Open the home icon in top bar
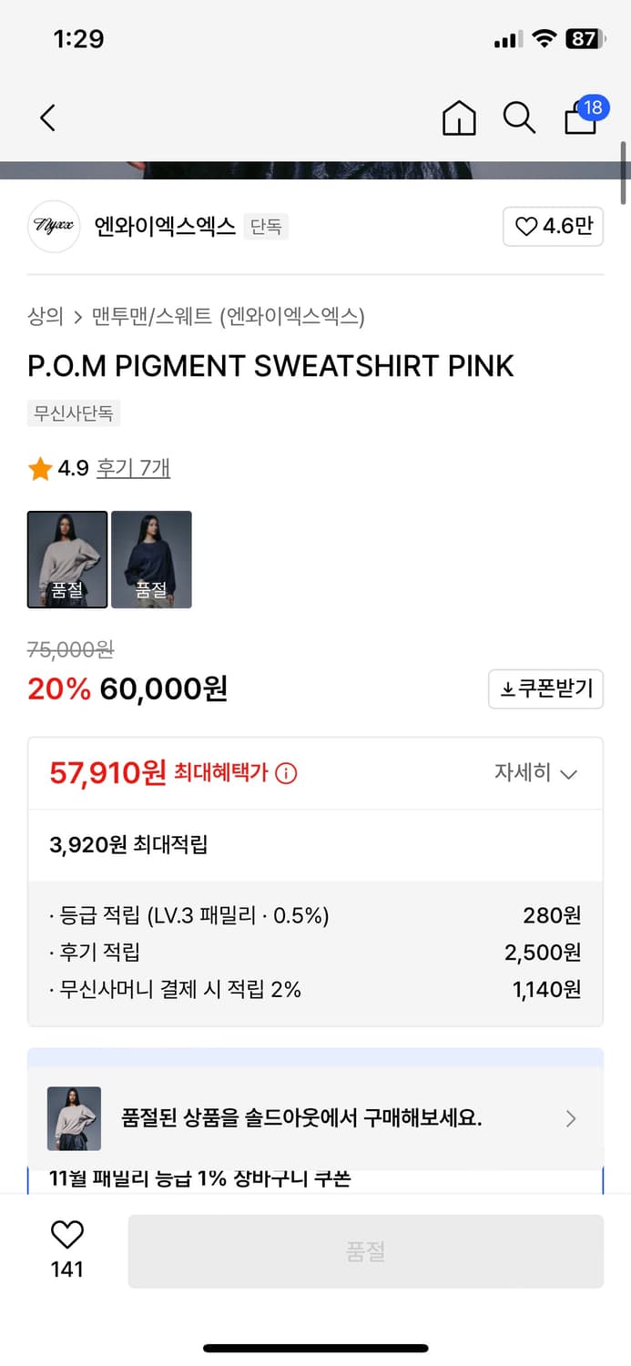This screenshot has width=631, height=1366. pos(459,117)
